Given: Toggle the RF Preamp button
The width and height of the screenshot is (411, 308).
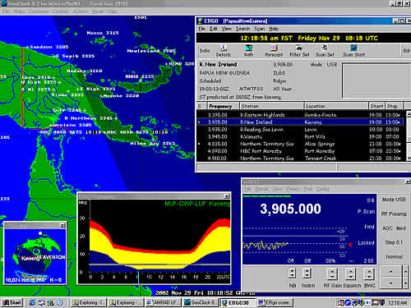Looking at the screenshot, I should [x=394, y=214].
